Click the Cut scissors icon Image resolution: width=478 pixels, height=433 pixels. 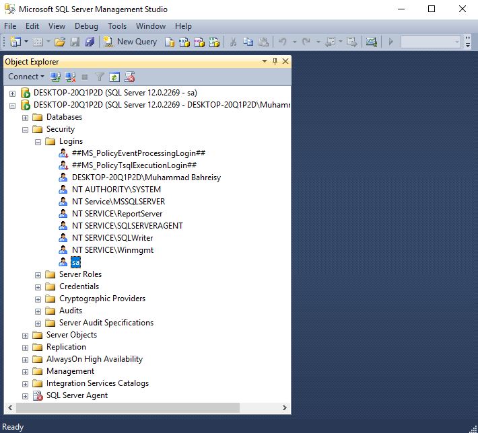point(233,42)
